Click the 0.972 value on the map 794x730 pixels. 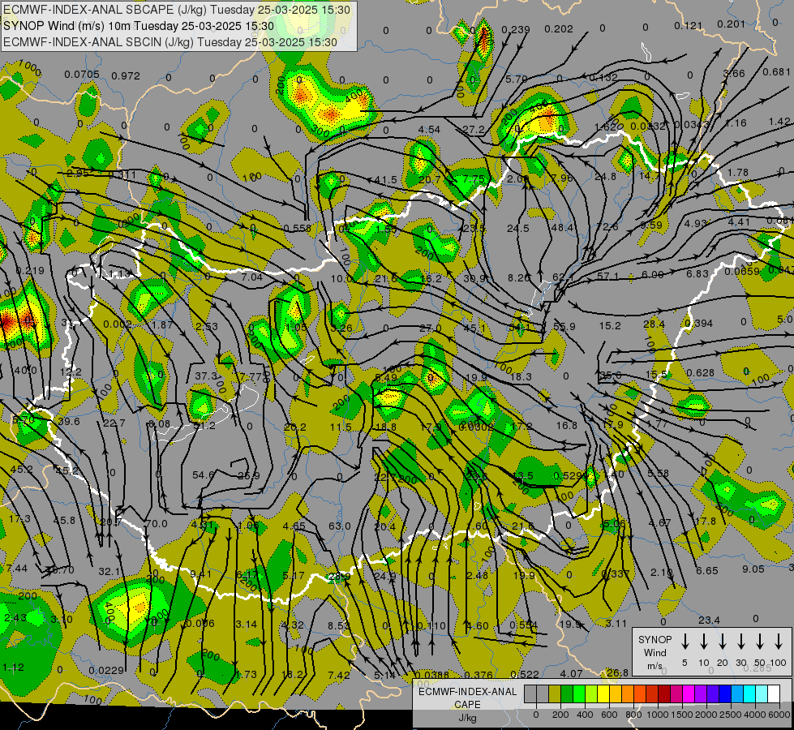(x=126, y=76)
